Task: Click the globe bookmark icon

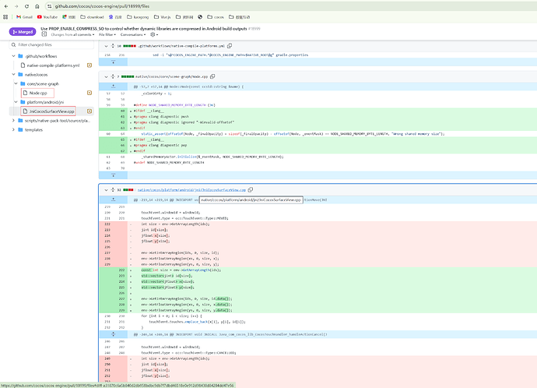Action: pyautogui.click(x=200, y=17)
